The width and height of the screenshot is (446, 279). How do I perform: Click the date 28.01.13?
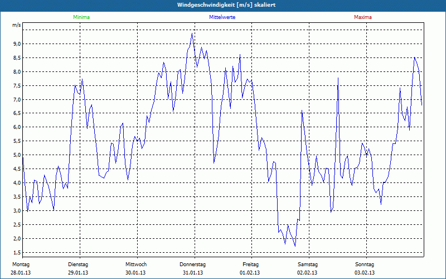pyautogui.click(x=21, y=273)
